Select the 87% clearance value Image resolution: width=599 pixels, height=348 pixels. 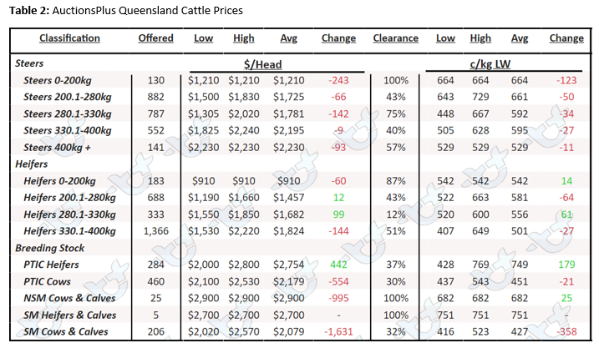click(396, 181)
